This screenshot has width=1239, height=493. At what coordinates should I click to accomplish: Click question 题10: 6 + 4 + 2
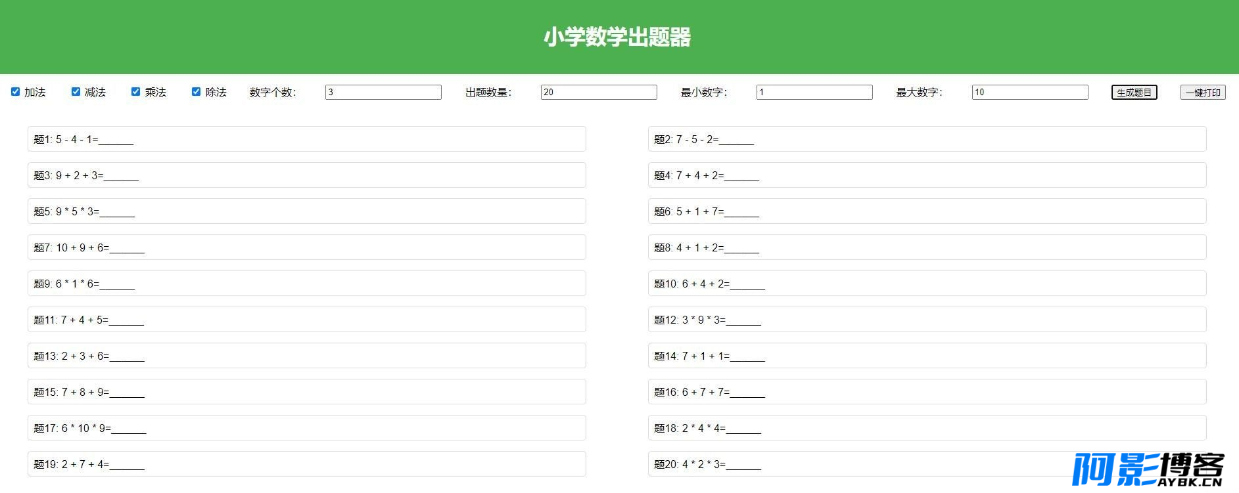(x=927, y=284)
